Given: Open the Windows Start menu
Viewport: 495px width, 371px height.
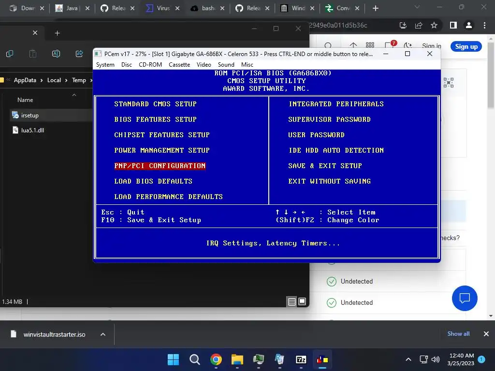Looking at the screenshot, I should [x=174, y=359].
